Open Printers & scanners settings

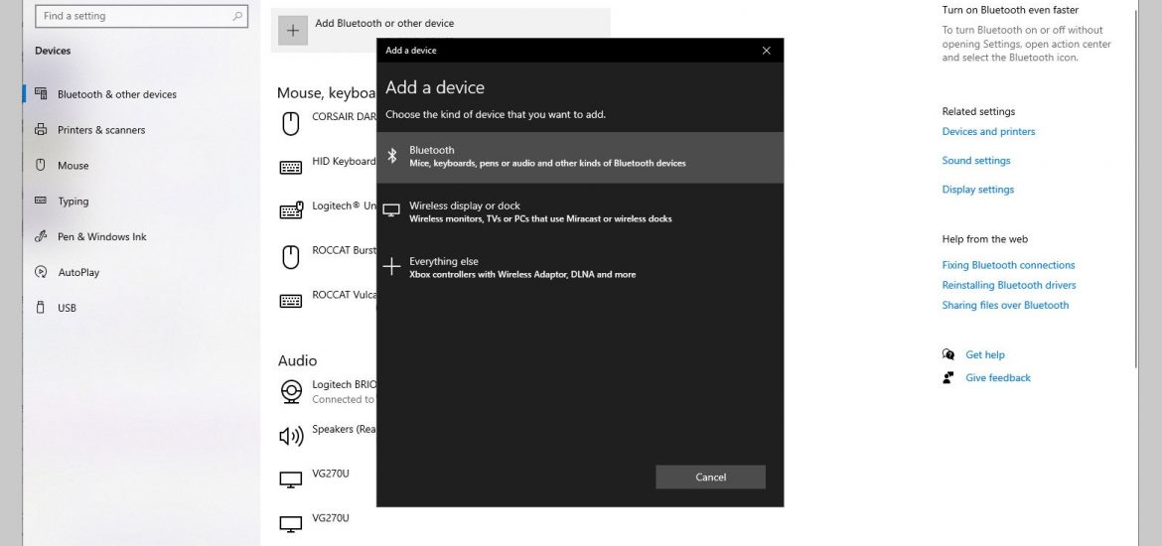[100, 130]
